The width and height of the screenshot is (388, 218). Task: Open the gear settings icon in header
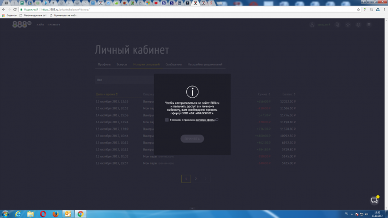click(x=358, y=25)
